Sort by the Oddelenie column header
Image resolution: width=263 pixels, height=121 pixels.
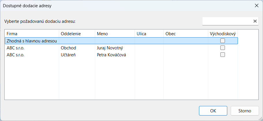(x=77, y=34)
